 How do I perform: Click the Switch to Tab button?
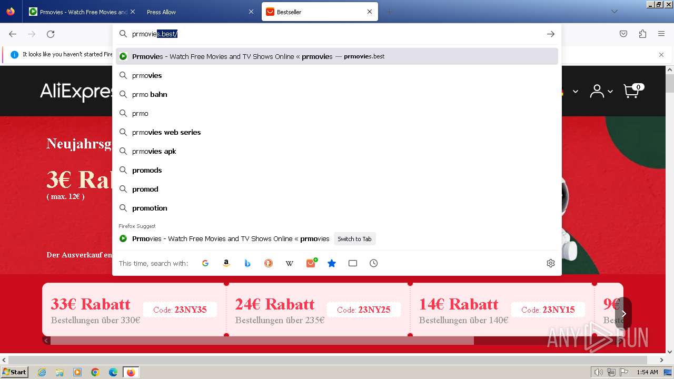[x=354, y=239]
